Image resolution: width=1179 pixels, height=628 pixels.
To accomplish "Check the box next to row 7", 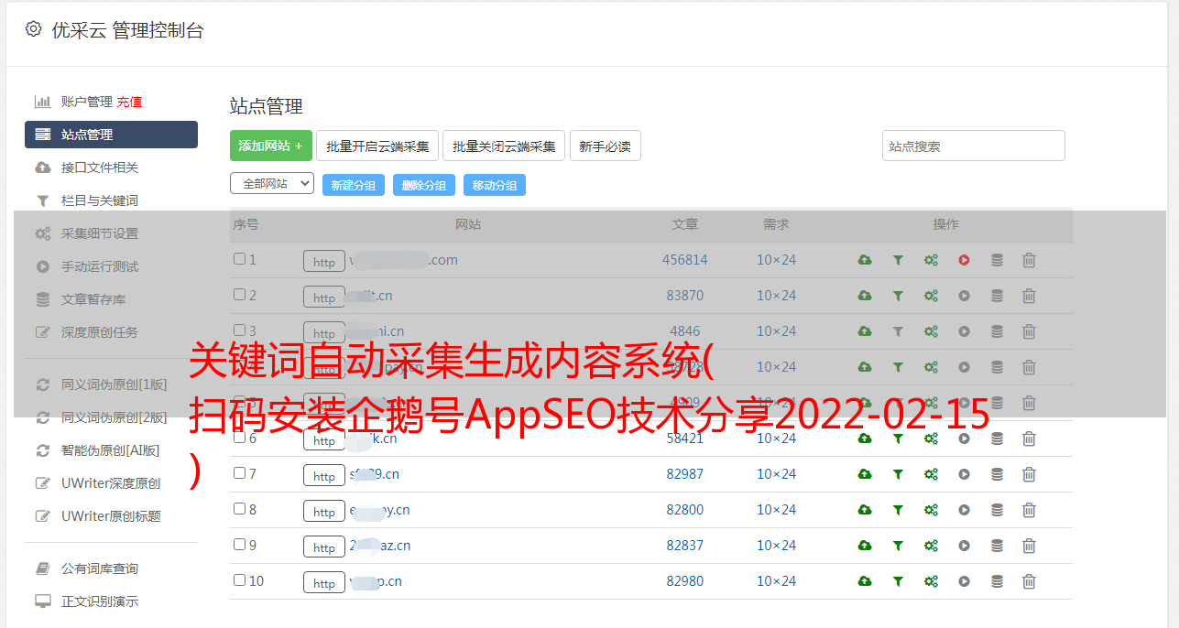I will click(x=239, y=473).
